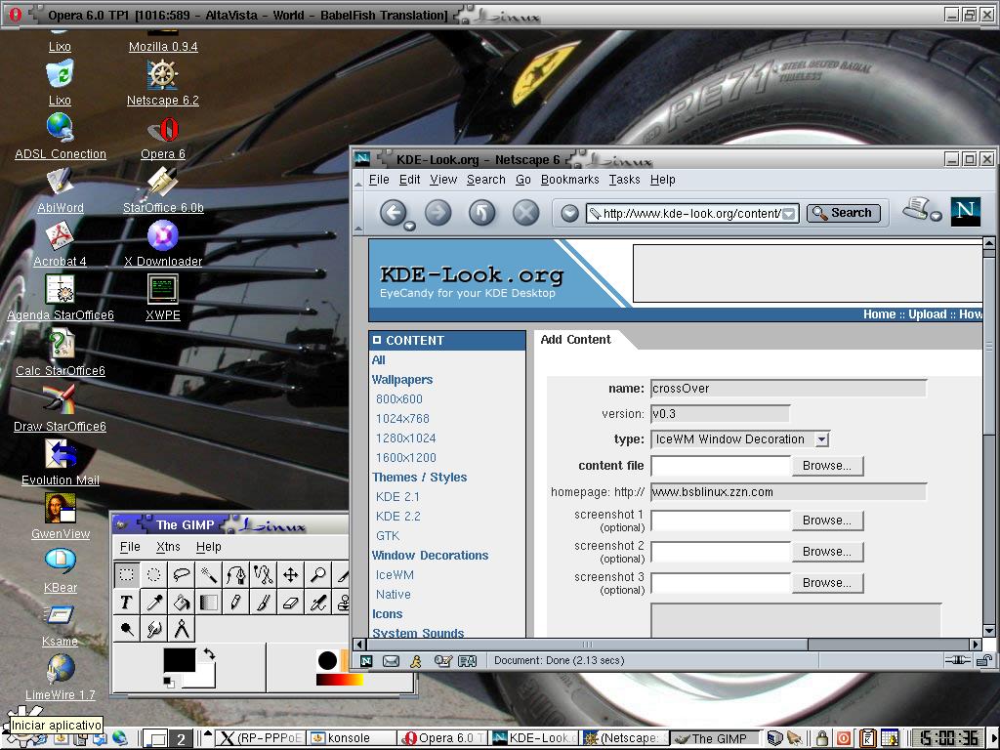Open Mail from Netscape's status bar
Viewport: 1000px width, 750px height.
(391, 661)
